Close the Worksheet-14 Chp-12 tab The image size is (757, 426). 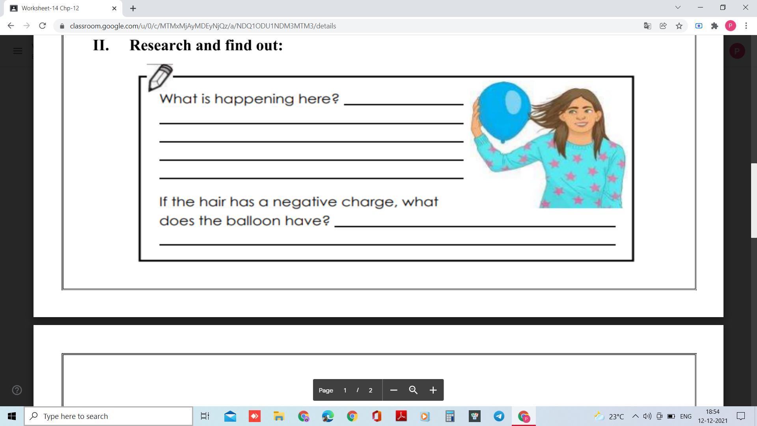[114, 8]
